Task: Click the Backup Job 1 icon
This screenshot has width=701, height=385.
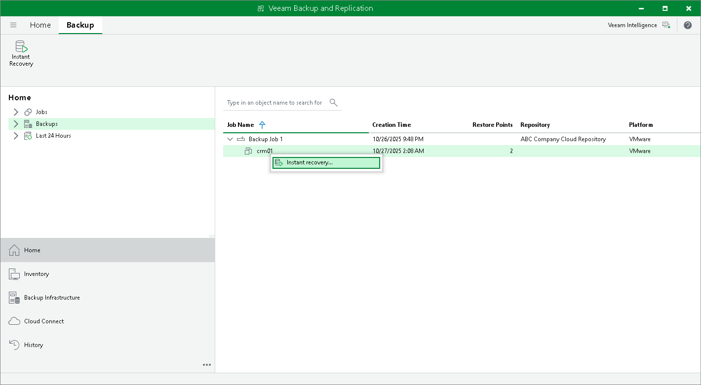Action: pos(241,139)
